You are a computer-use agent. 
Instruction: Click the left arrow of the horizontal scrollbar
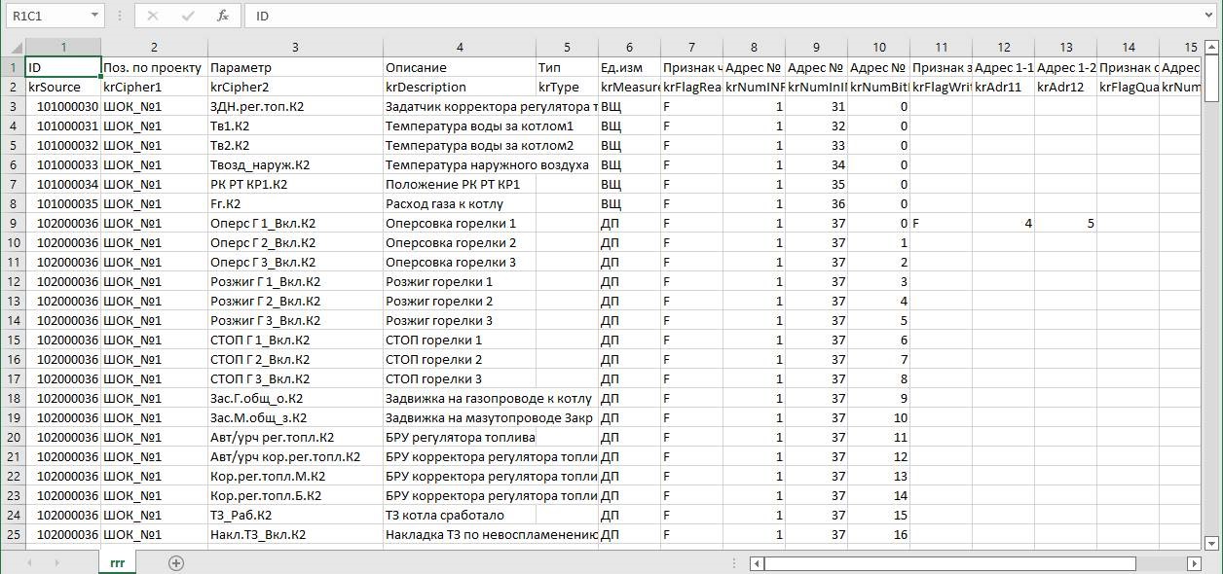pyautogui.click(x=755, y=562)
